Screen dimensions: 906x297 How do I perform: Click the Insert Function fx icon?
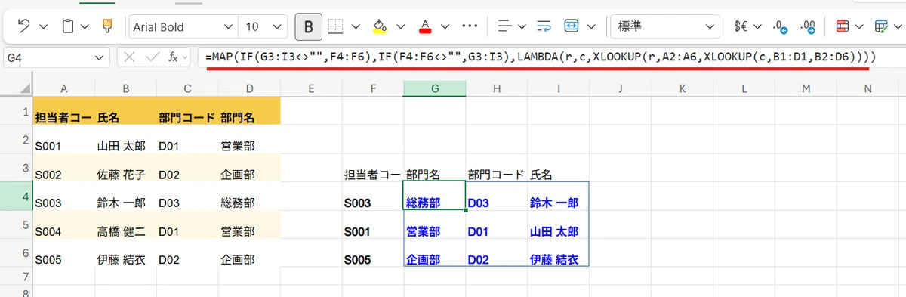pos(174,57)
